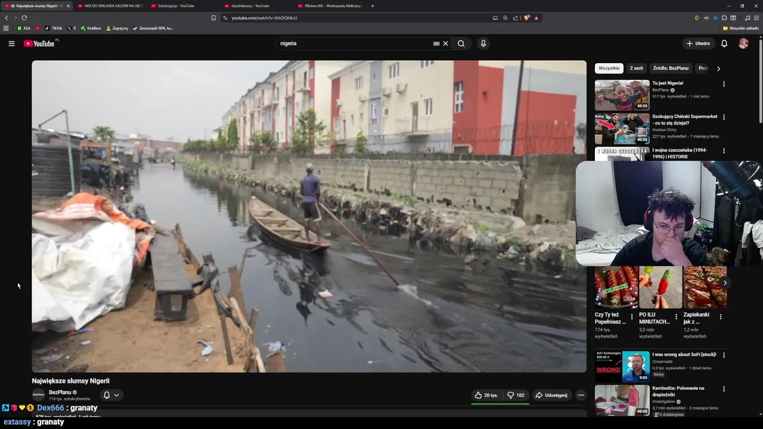Open options for 'I wojna czeczeńska' video
The height and width of the screenshot is (429, 763).
click(724, 151)
